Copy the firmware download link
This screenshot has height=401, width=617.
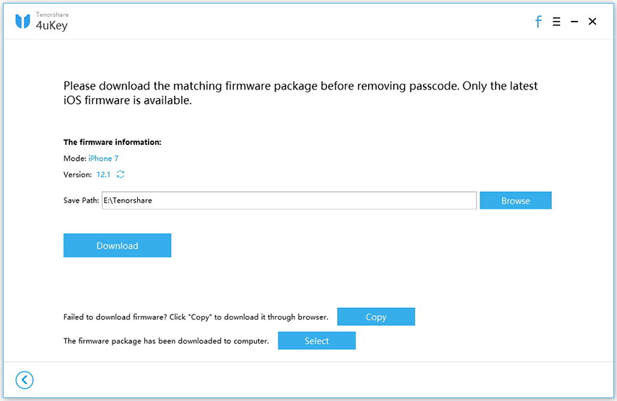pyautogui.click(x=376, y=317)
